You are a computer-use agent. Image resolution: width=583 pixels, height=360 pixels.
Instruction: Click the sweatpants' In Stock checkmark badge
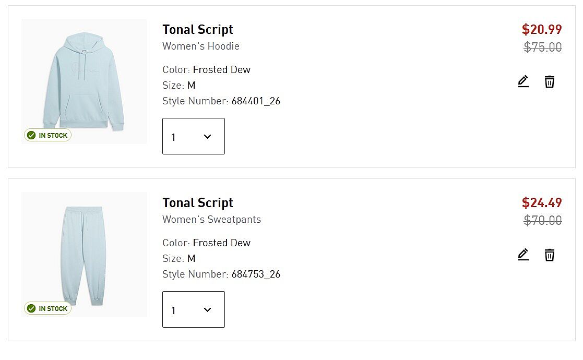(x=31, y=309)
